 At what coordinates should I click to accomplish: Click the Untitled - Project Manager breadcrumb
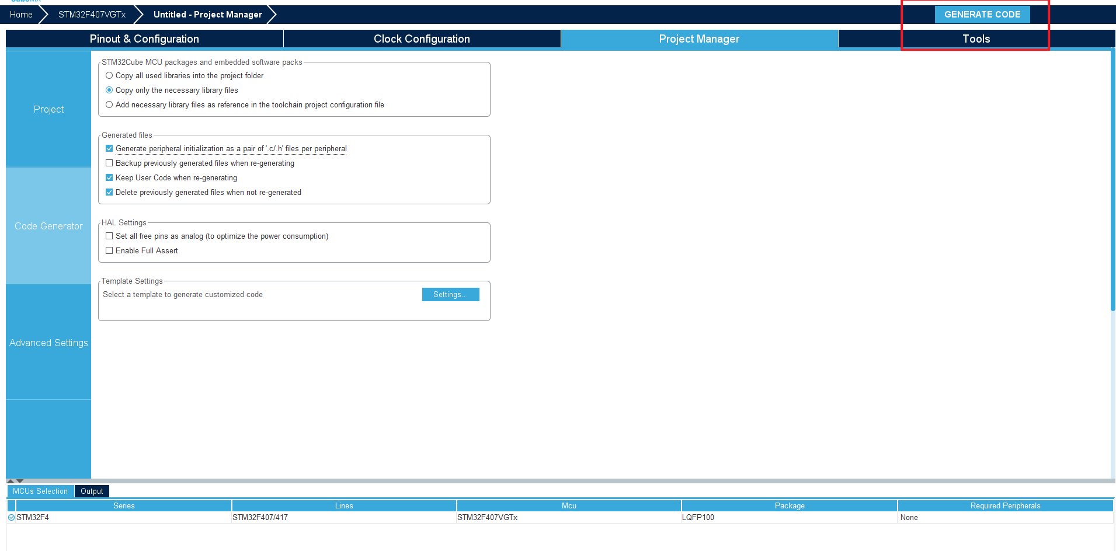point(207,15)
